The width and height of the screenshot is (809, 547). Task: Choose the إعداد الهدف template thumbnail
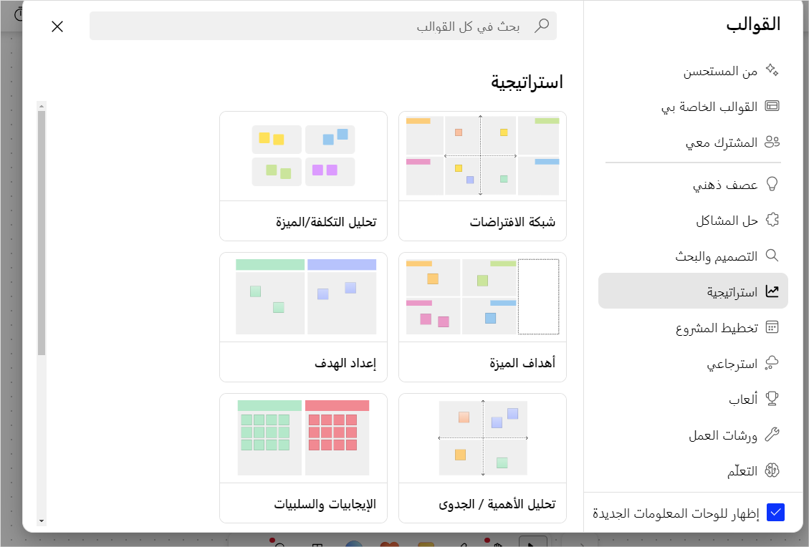(303, 297)
